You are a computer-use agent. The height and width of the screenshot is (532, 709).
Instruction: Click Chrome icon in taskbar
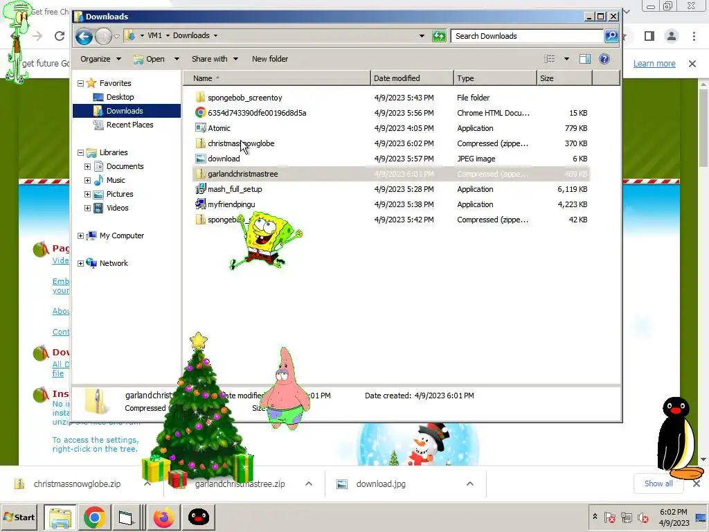(x=94, y=517)
